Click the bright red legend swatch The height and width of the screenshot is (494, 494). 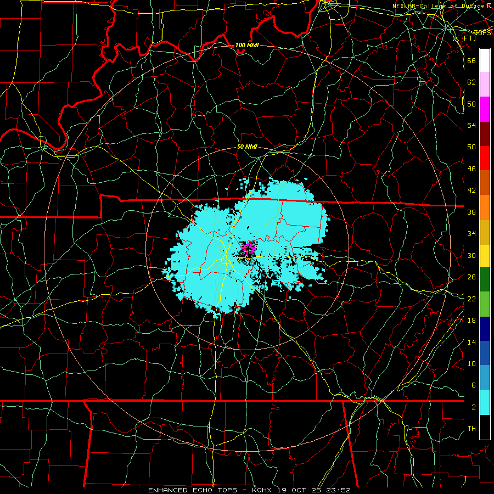pos(485,158)
